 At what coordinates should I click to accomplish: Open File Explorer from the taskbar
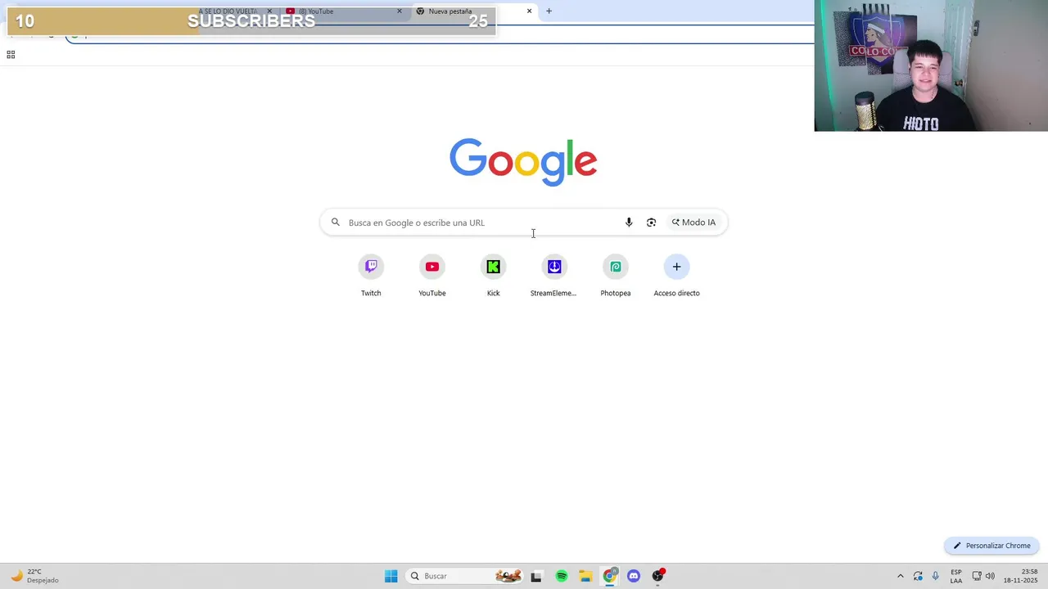585,576
